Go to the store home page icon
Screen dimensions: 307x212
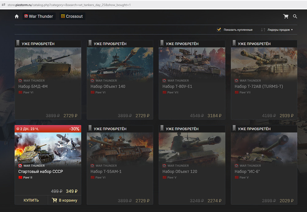tap(17, 17)
